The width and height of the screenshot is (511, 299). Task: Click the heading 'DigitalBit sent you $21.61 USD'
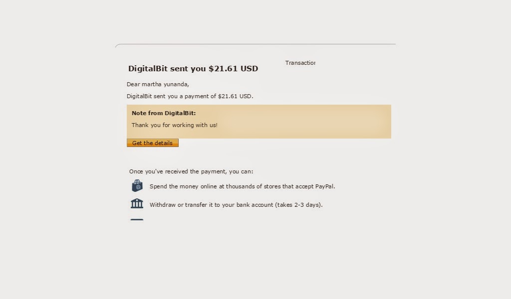(x=193, y=68)
